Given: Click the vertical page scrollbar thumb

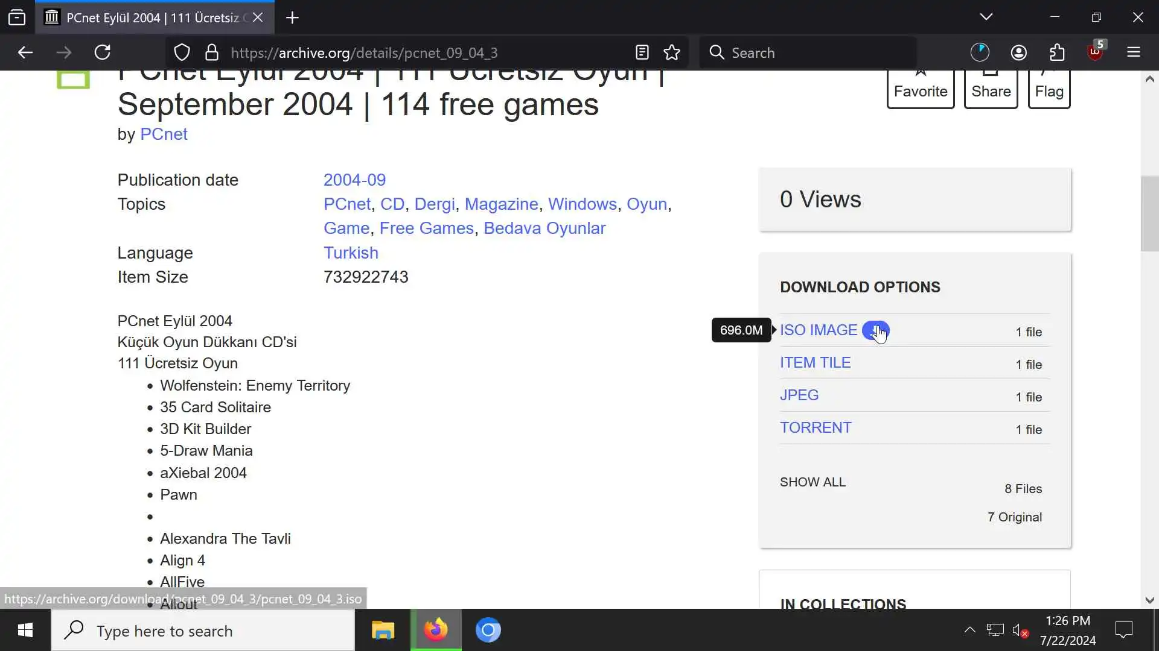Looking at the screenshot, I should [1149, 214].
